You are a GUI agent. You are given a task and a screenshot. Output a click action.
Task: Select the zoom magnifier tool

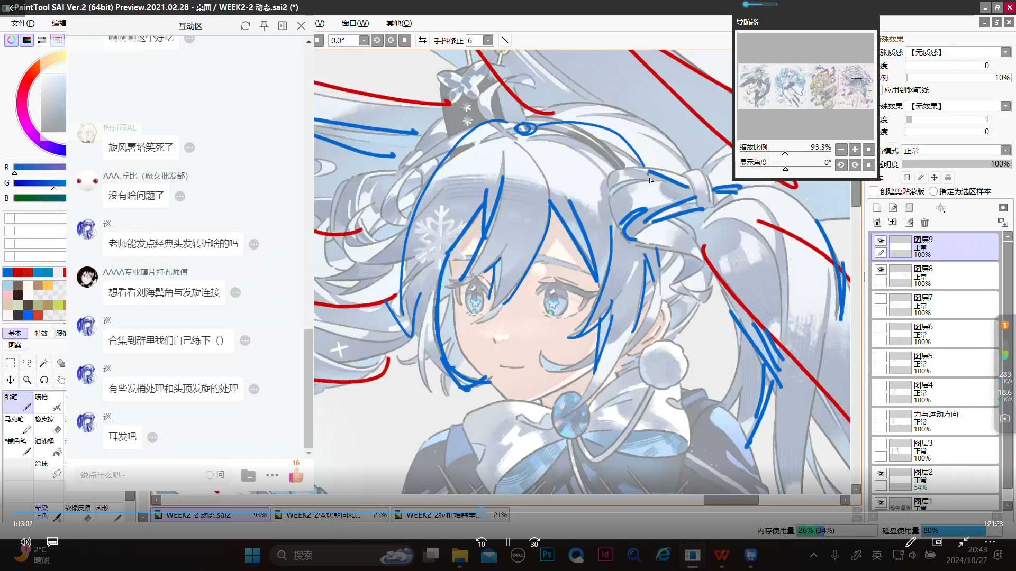click(x=27, y=380)
